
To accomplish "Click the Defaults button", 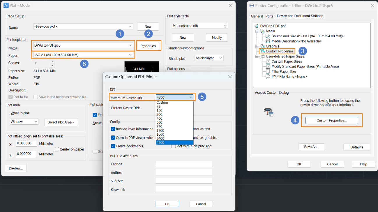I will (357, 147).
